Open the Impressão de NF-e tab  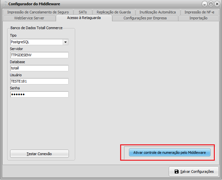click(x=199, y=12)
